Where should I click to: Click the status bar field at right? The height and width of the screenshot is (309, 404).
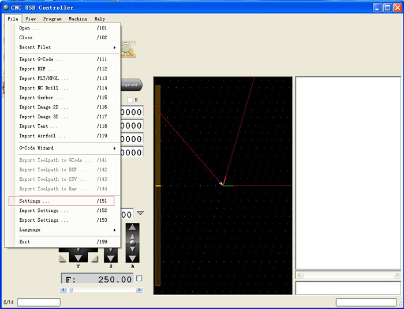point(366,302)
